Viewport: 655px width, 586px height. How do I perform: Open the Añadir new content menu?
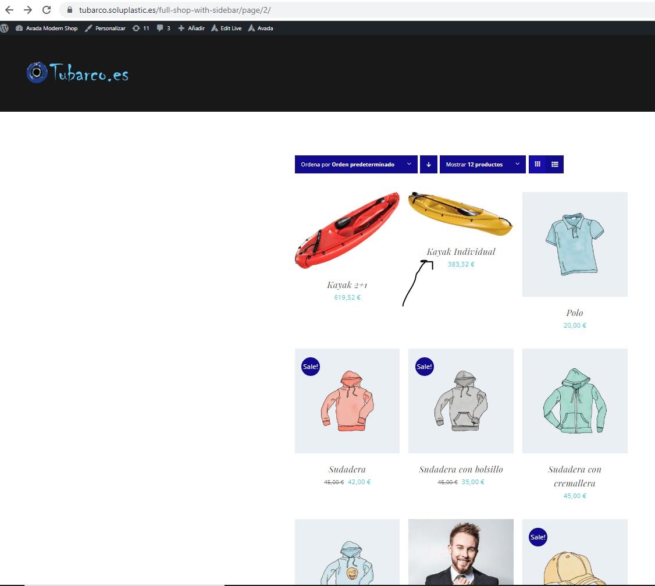191,29
